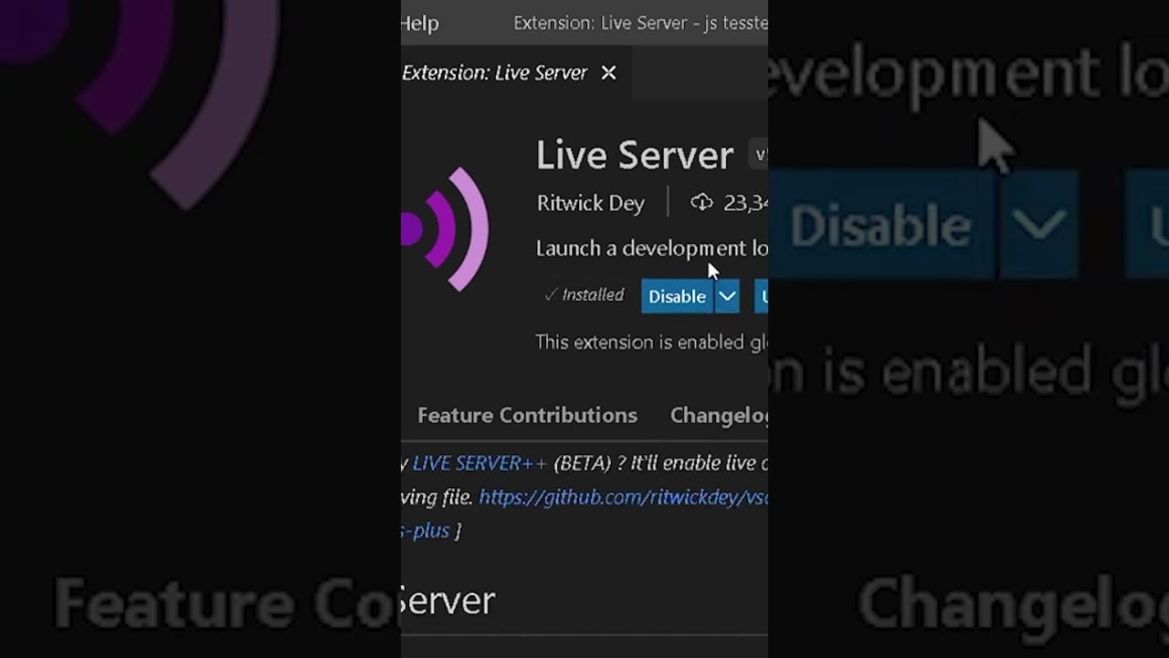Switch to the Changelog tab
Screen dimensions: 1169x658
tap(720, 415)
